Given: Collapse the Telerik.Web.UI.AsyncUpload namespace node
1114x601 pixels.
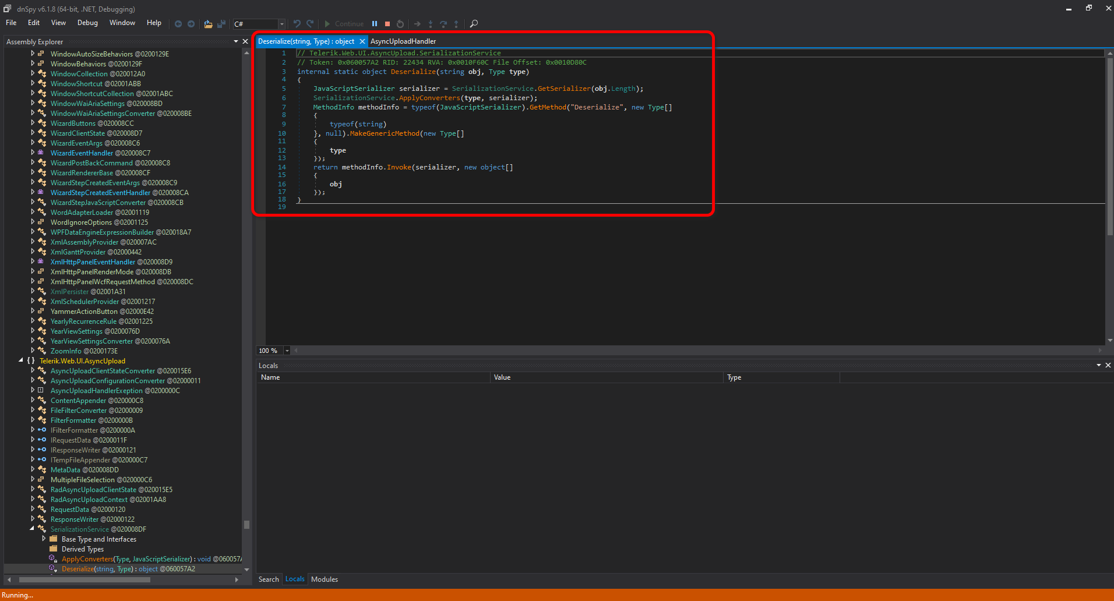Looking at the screenshot, I should tap(21, 360).
